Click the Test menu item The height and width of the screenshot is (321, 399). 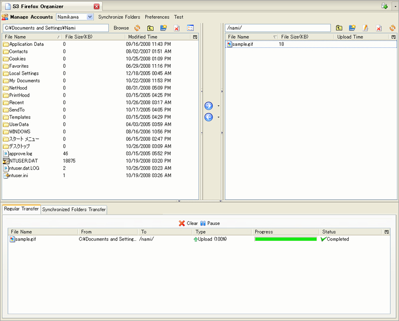[179, 17]
